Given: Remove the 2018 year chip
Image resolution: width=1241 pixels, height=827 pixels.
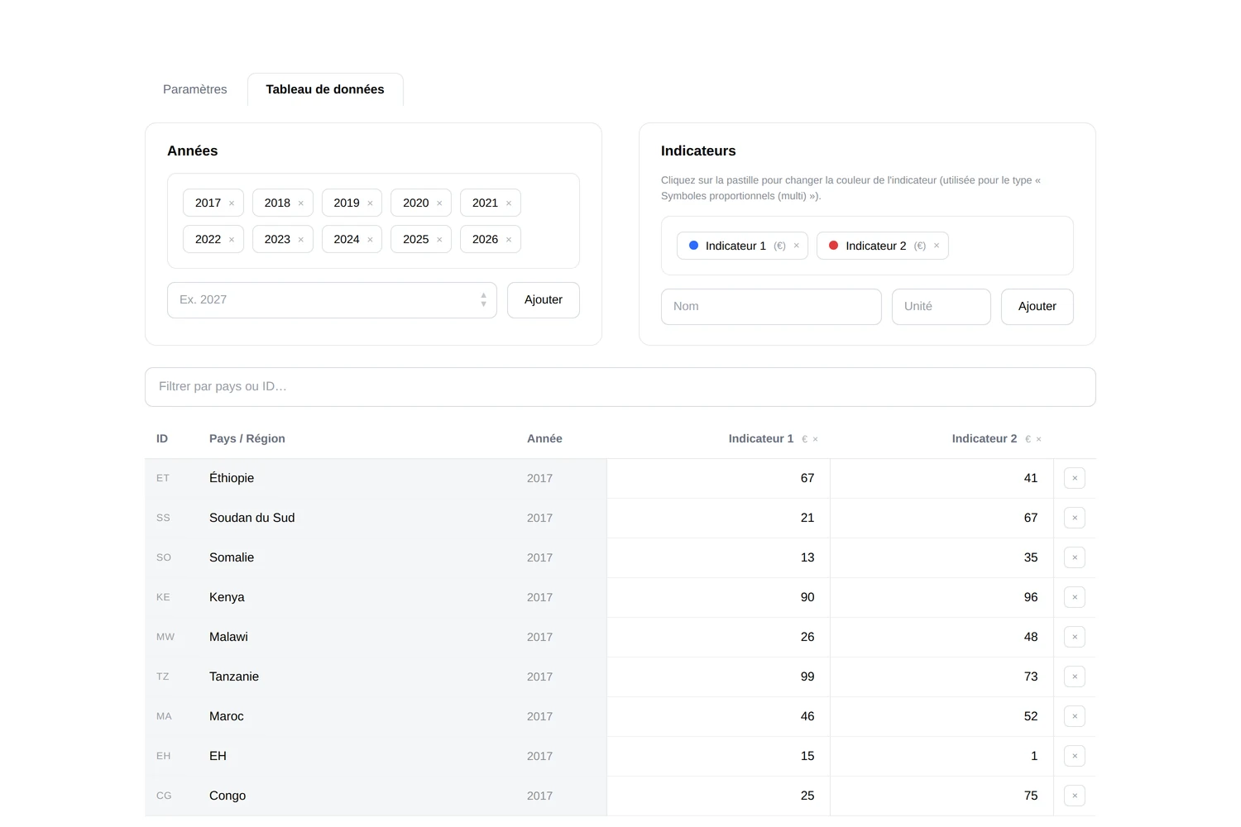Looking at the screenshot, I should click(301, 203).
